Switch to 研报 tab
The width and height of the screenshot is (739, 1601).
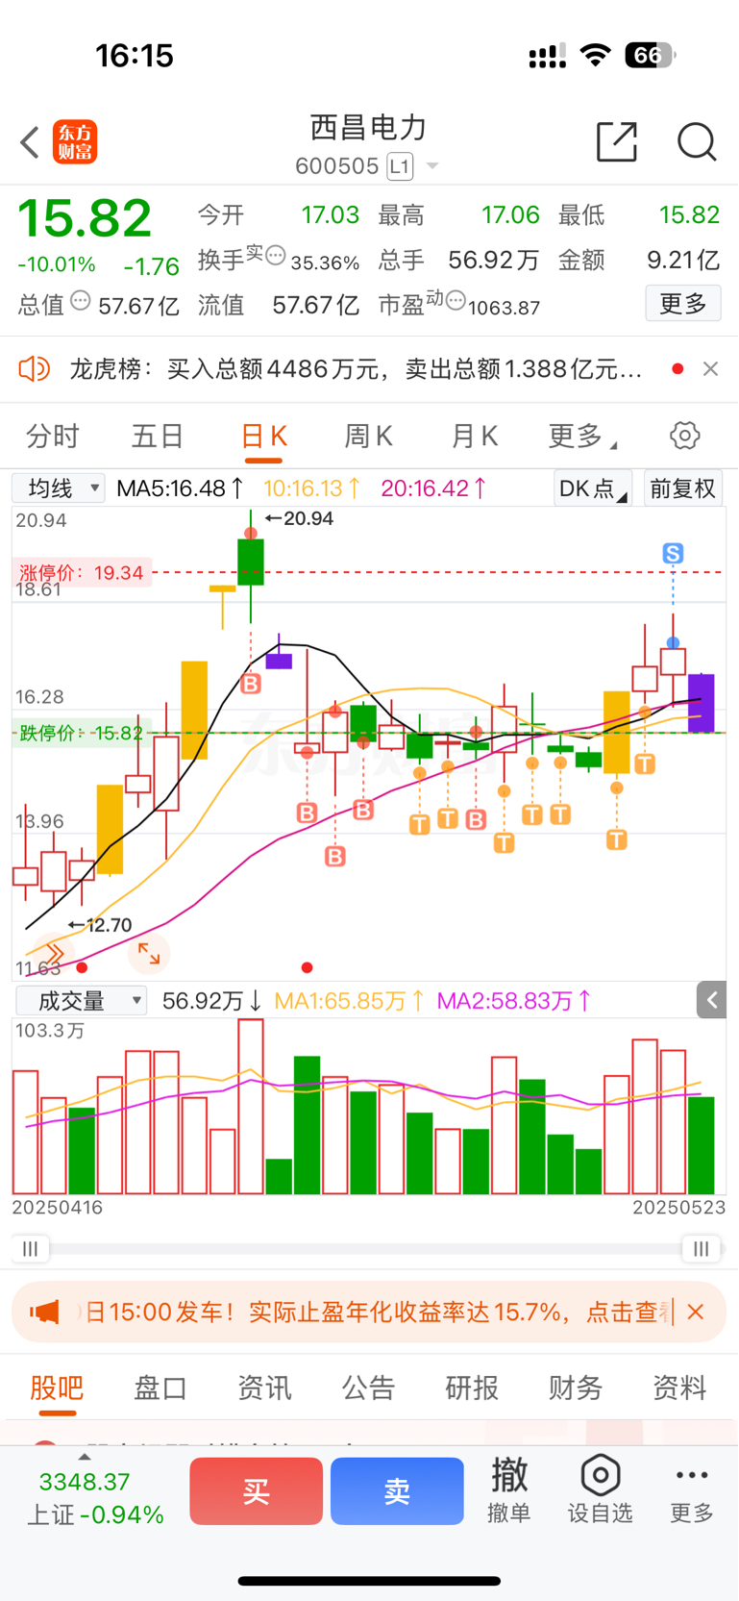point(472,1388)
